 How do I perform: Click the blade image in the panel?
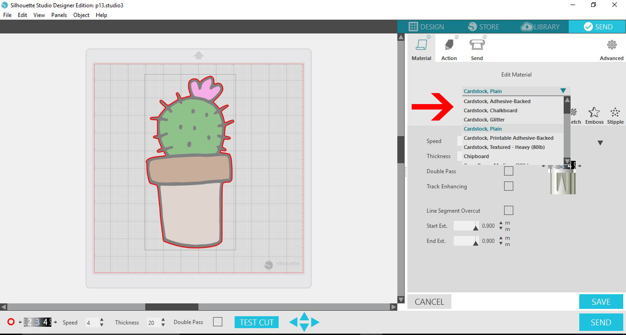562,182
